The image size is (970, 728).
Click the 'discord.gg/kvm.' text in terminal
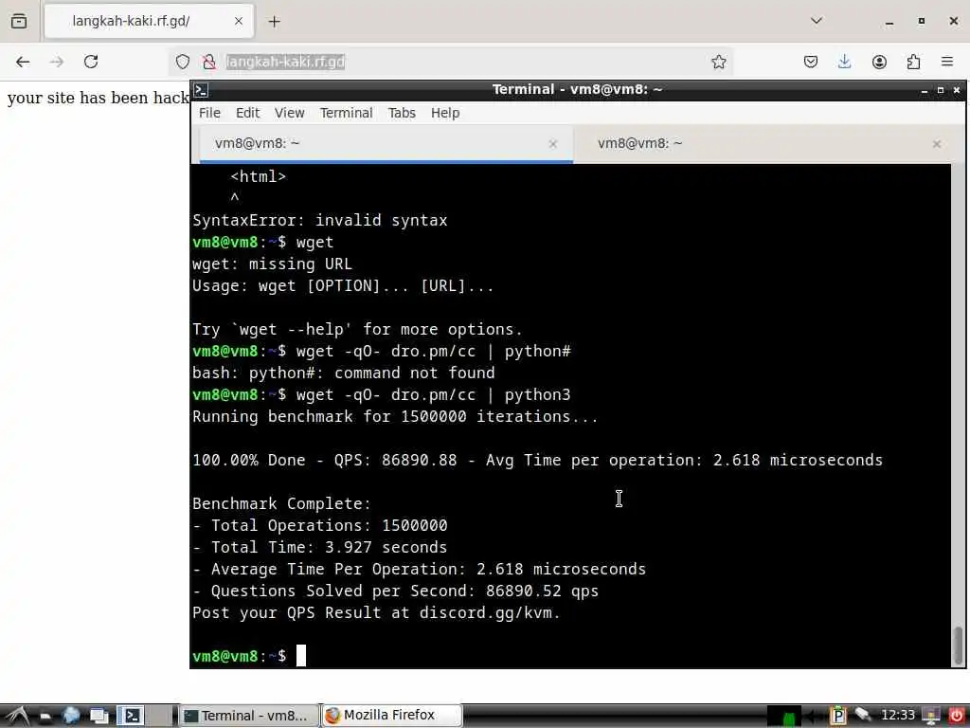click(490, 613)
